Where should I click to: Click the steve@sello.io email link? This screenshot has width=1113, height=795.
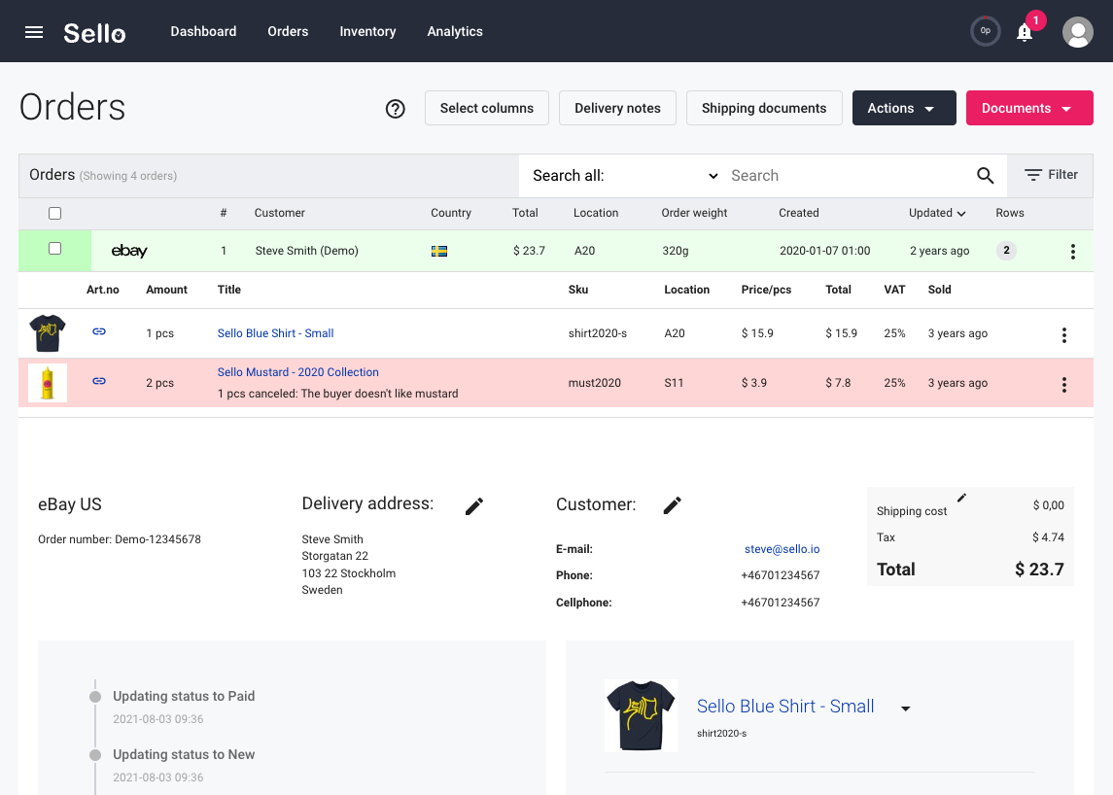pyautogui.click(x=783, y=549)
